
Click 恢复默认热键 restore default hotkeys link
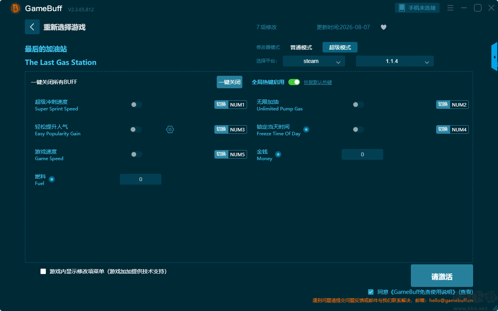click(x=318, y=82)
